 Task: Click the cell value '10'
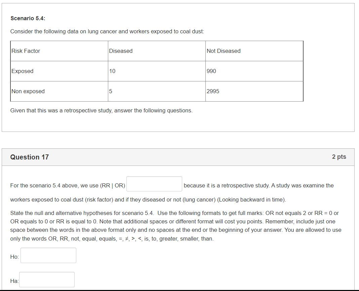tap(112, 71)
